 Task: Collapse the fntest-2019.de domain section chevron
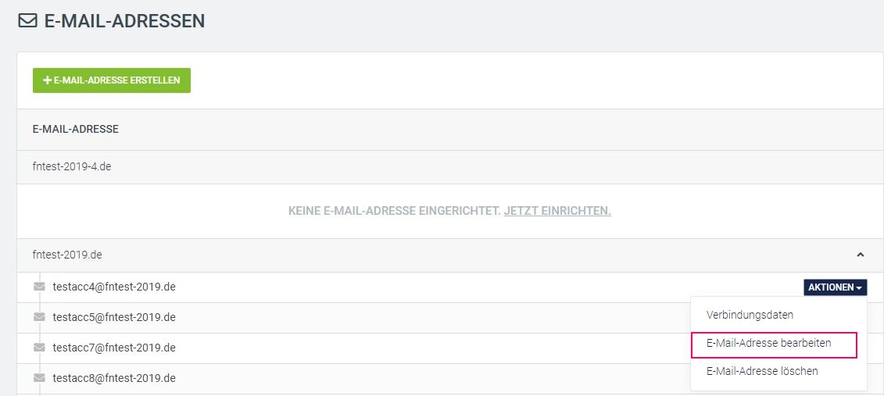(x=861, y=255)
